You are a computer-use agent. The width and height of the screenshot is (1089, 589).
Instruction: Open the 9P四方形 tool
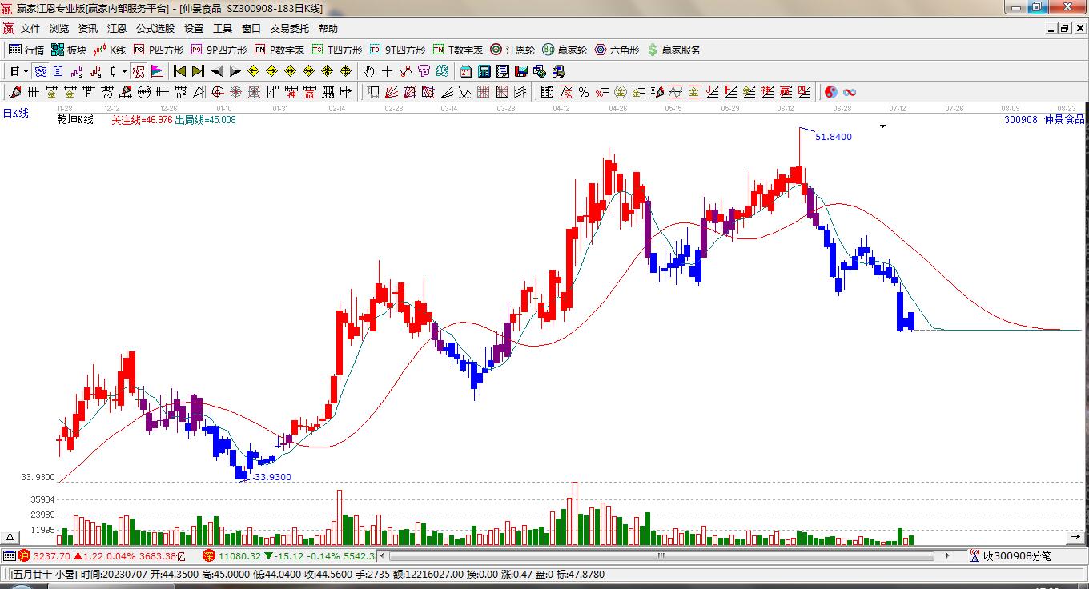[x=218, y=50]
